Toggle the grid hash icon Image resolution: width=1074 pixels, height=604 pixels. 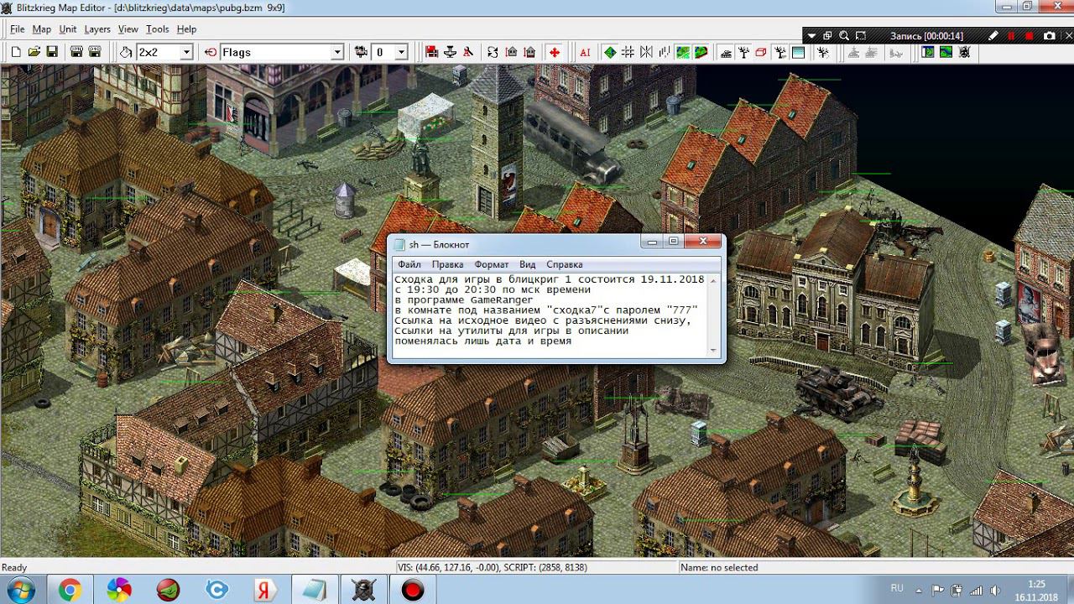[628, 52]
